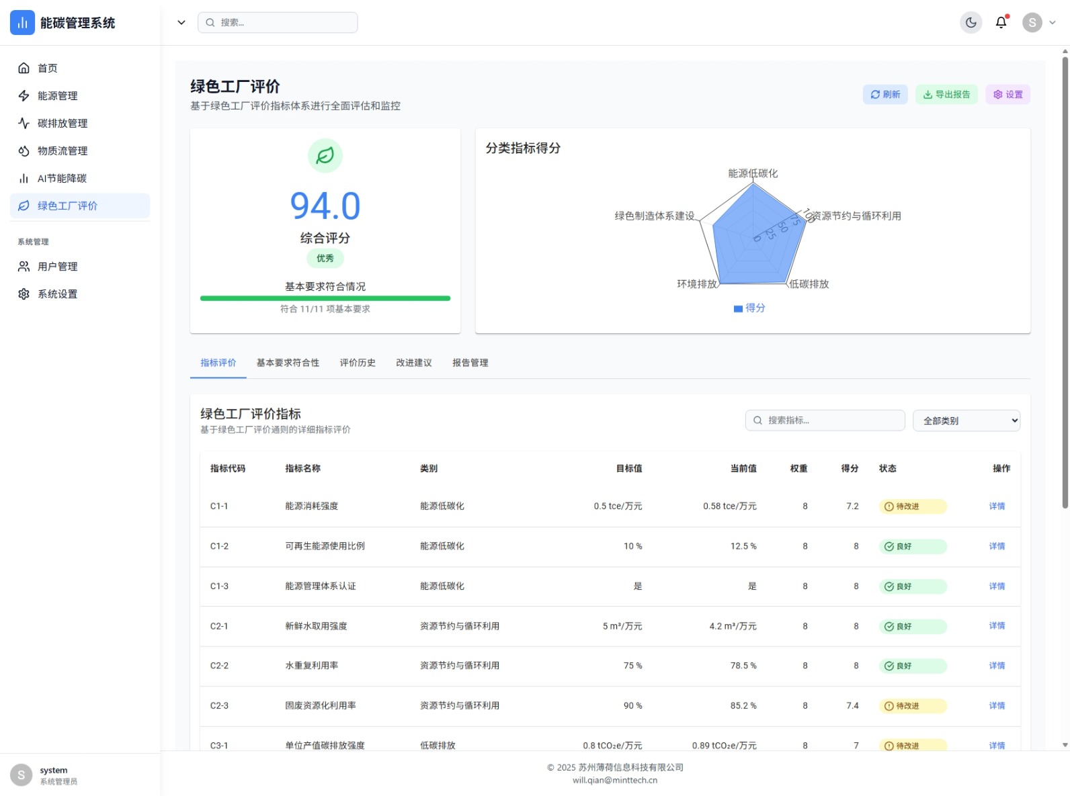Open the notification bell icon
The height and width of the screenshot is (796, 1070).
click(1001, 22)
